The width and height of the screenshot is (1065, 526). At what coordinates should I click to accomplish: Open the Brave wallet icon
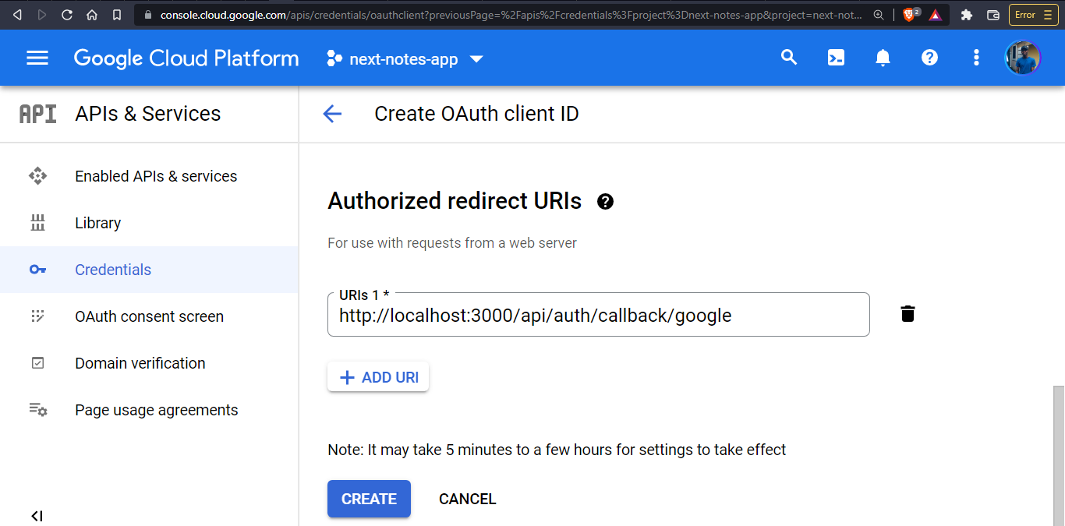tap(992, 15)
